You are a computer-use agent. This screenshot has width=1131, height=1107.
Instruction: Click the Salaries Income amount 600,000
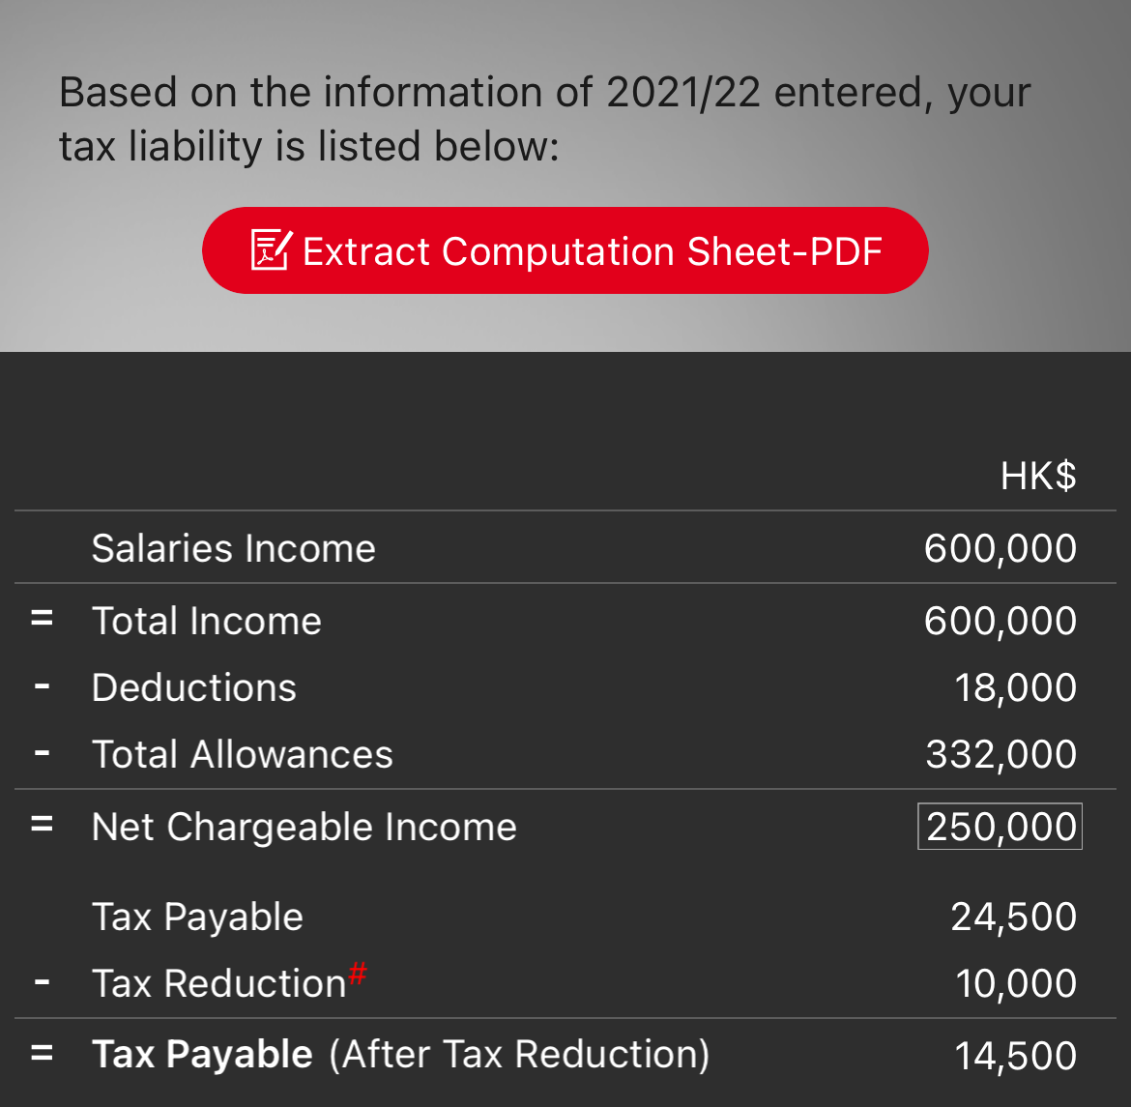pyautogui.click(x=1000, y=548)
